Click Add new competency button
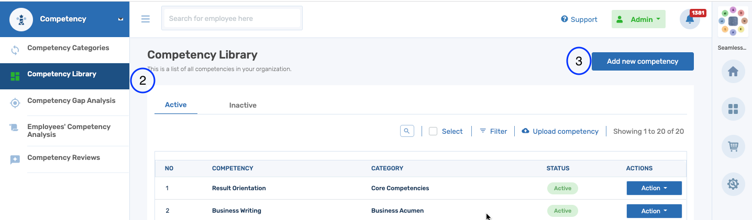 [642, 61]
